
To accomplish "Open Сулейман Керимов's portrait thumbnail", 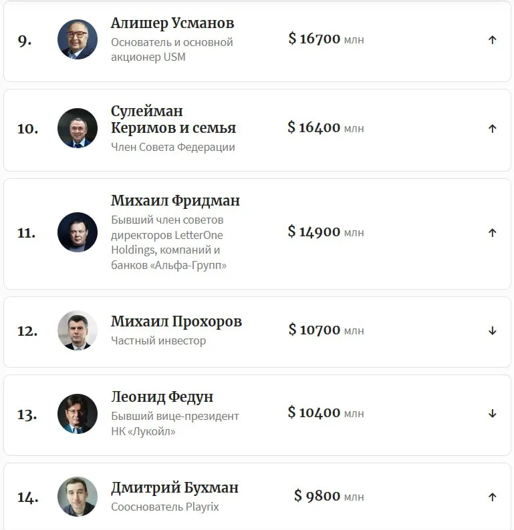I will [x=78, y=128].
